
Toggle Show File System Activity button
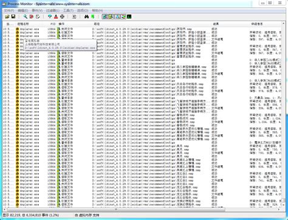[x=111, y=16]
